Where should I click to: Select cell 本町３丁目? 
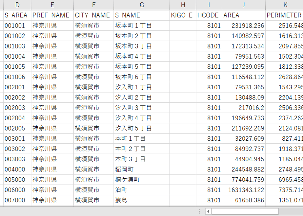(142, 159)
